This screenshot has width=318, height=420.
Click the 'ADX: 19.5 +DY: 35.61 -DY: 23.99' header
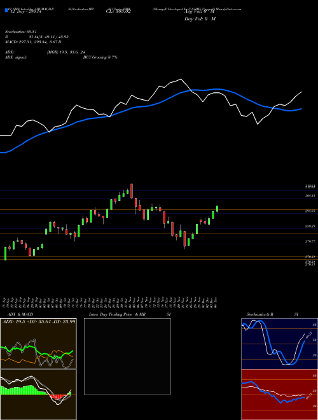[x=39, y=322]
